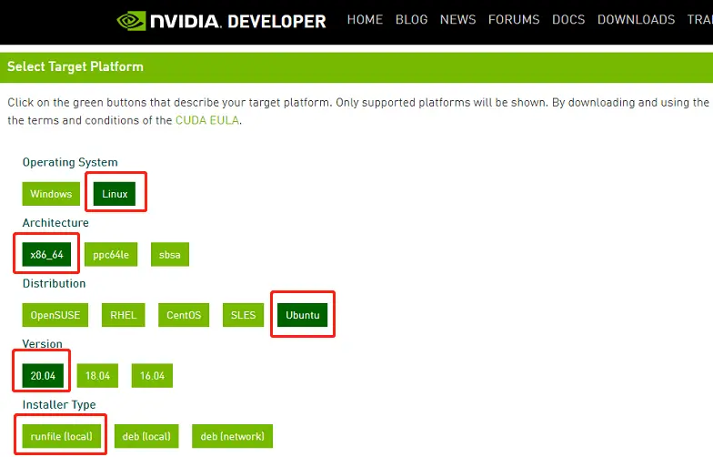Viewport: 713px width, 457px height.
Task: Pick Ubuntu version 16.04
Action: (x=152, y=375)
